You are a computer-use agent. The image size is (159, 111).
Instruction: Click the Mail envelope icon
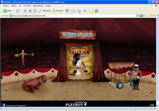coord(73,11)
